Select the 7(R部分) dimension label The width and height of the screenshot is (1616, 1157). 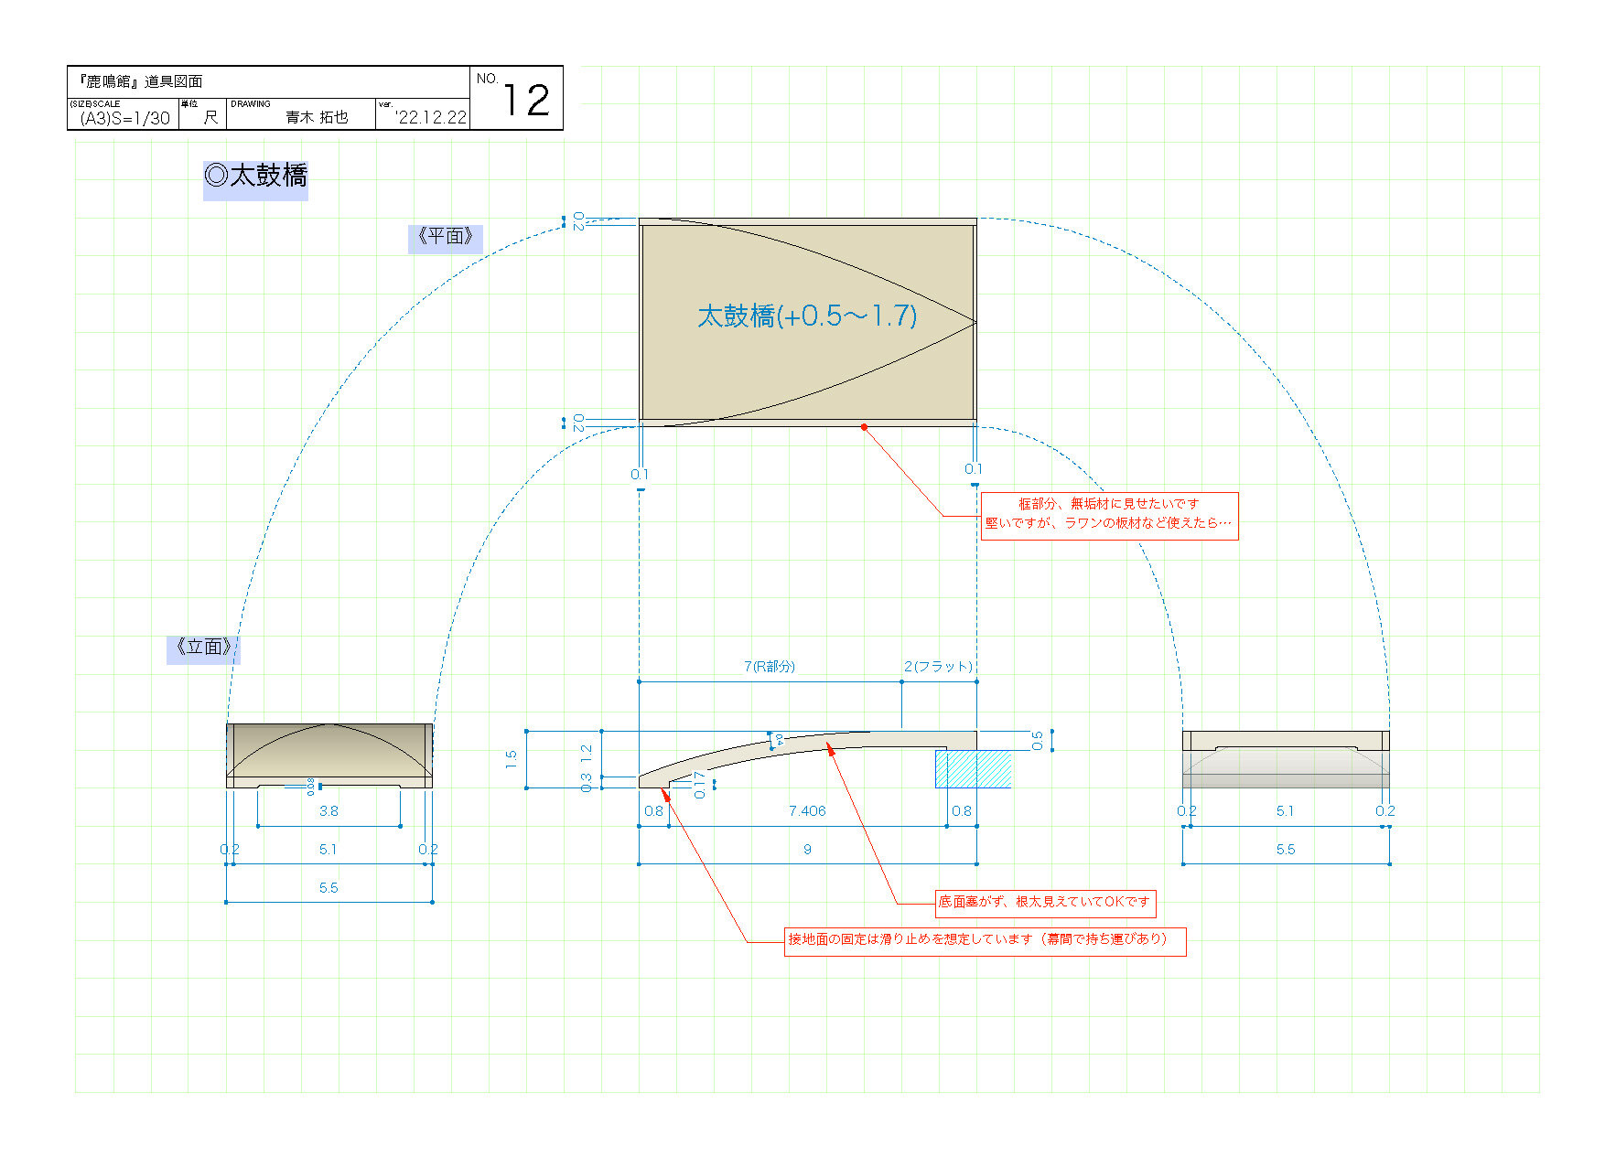pos(769,667)
